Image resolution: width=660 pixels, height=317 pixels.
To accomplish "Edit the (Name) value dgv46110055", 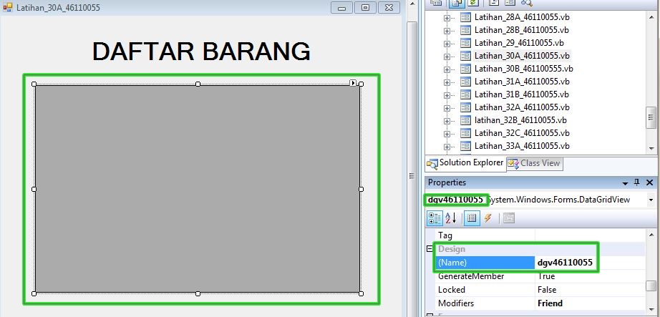I will point(566,263).
